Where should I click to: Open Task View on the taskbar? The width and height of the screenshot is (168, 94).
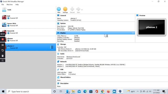pos(61,91)
